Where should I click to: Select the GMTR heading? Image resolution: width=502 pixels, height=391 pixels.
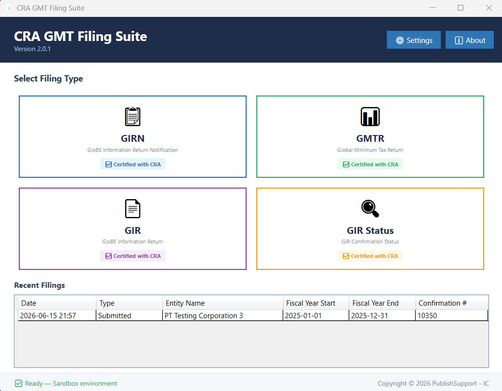[370, 138]
